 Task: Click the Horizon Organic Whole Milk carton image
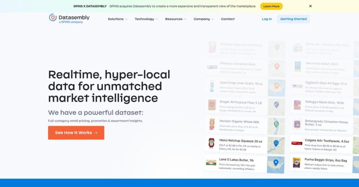pos(212,124)
